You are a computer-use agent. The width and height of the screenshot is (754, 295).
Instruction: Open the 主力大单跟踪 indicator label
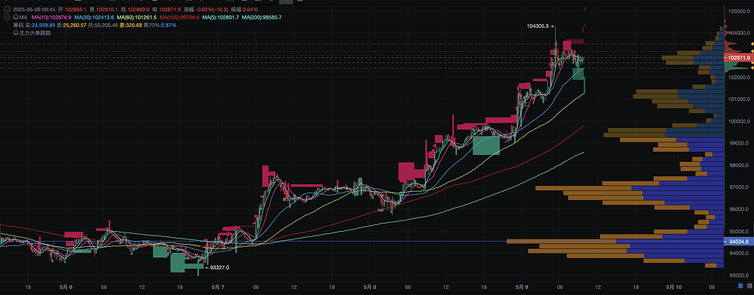[x=35, y=33]
